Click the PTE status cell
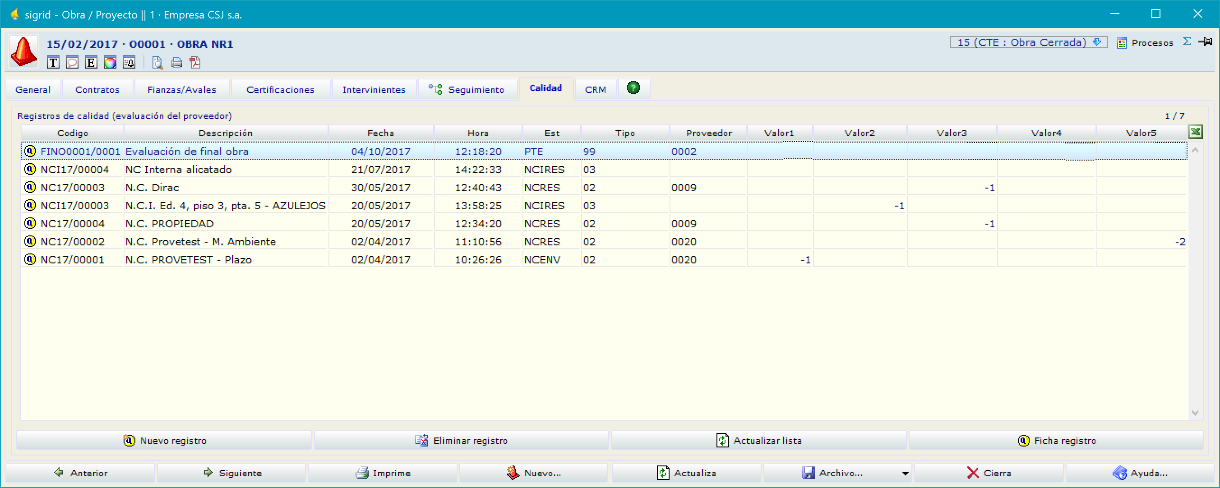This screenshot has width=1220, height=488. point(551,152)
